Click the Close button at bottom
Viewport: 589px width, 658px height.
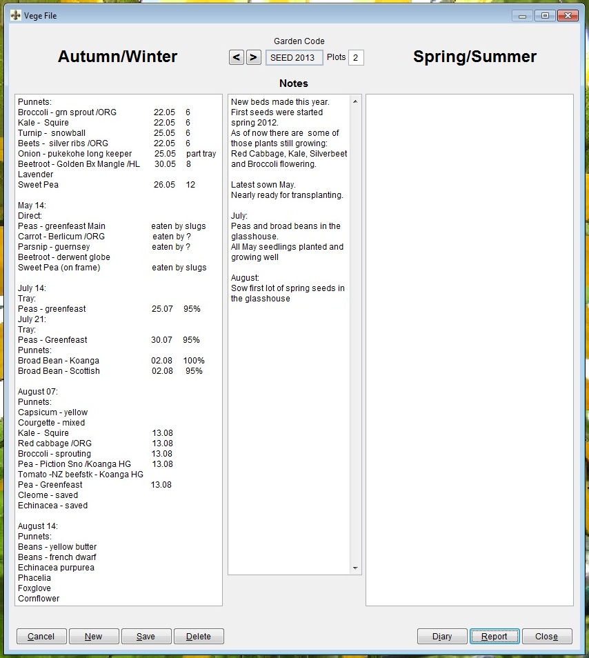(547, 636)
